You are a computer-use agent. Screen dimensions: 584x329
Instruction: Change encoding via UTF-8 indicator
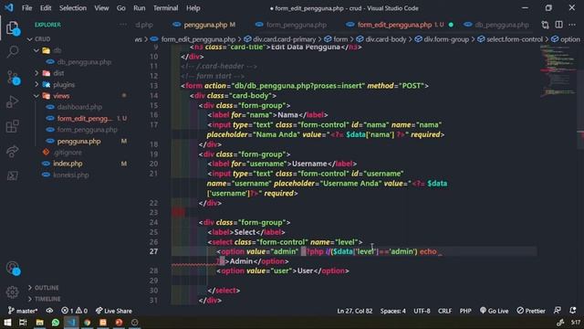[x=422, y=311]
